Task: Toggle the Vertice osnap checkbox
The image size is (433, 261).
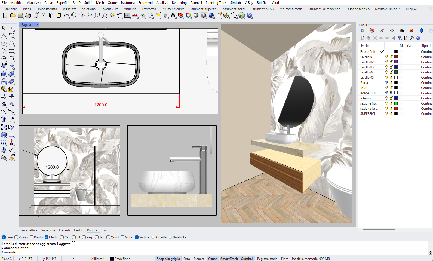Action: coord(137,237)
